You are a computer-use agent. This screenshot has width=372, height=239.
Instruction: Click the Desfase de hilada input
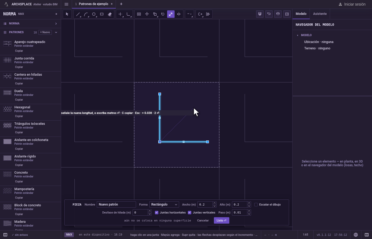pyautogui.click(x=140, y=212)
